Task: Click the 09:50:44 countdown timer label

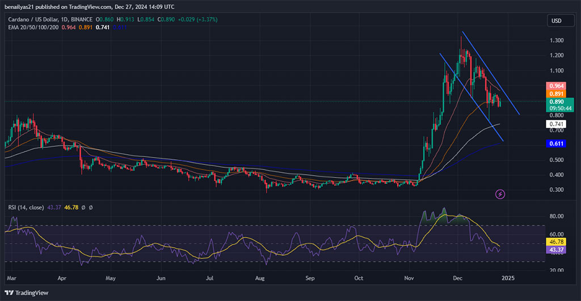Action: tap(560, 108)
